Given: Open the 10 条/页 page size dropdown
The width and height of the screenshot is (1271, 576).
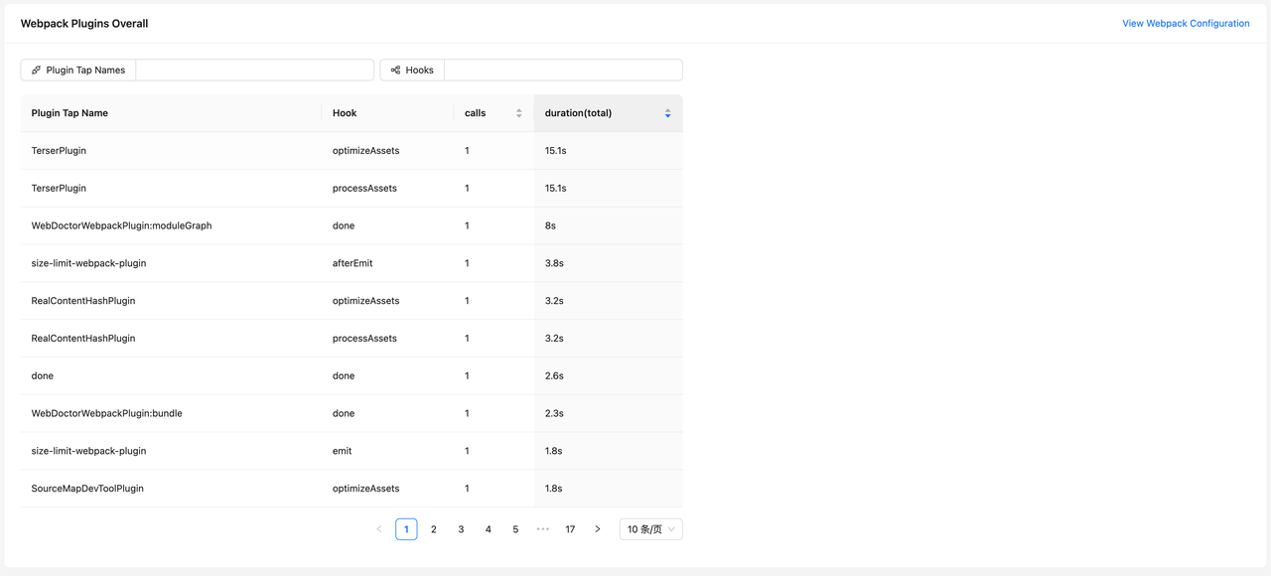Looking at the screenshot, I should pyautogui.click(x=650, y=528).
